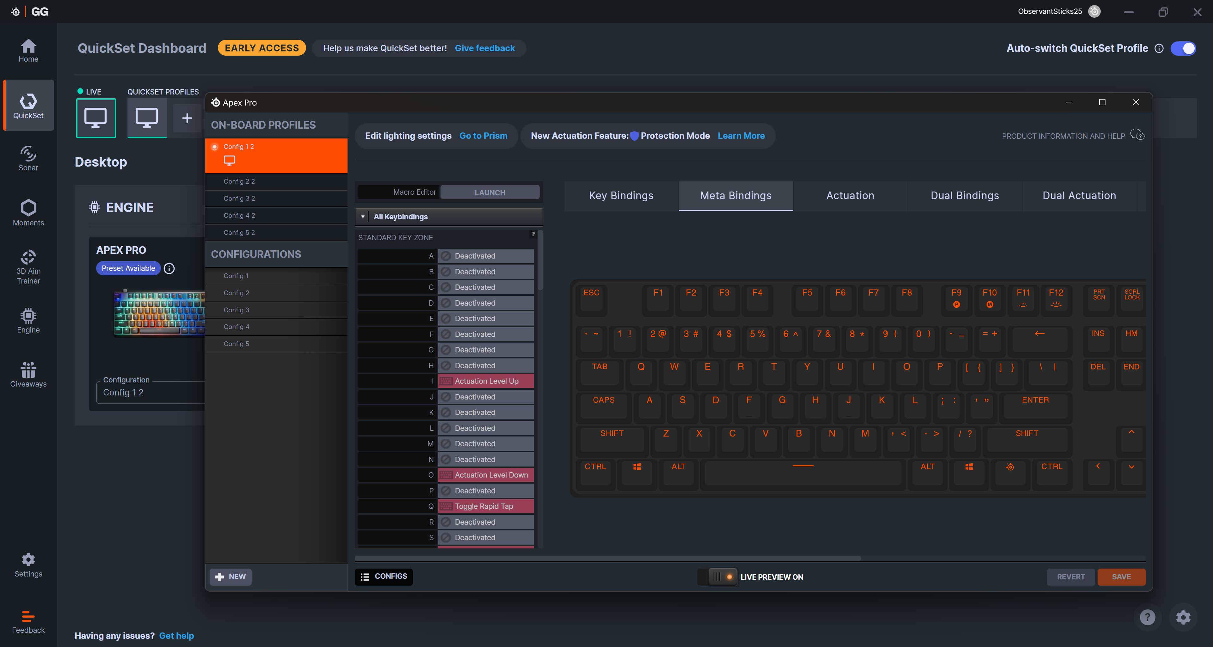Image resolution: width=1213 pixels, height=647 pixels.
Task: Open QuickSet in the sidebar
Action: (28, 105)
